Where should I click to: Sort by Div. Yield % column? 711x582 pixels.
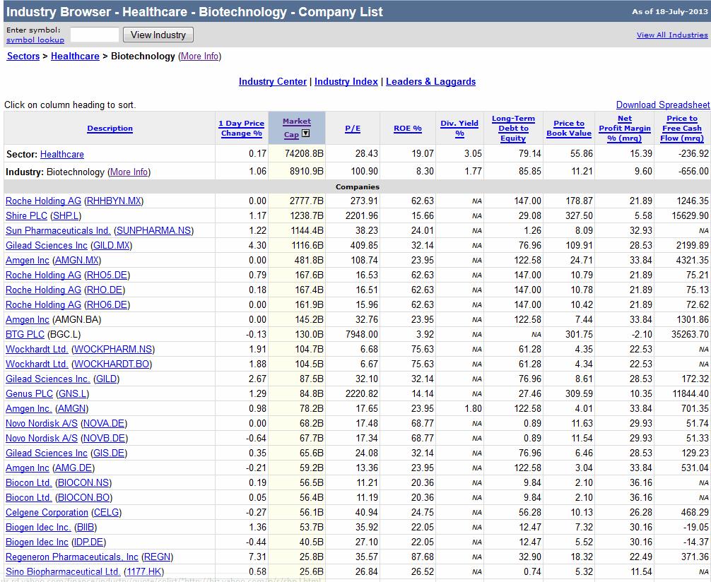pyautogui.click(x=459, y=128)
